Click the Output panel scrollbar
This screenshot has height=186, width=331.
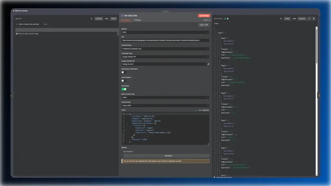pyautogui.click(x=316, y=45)
